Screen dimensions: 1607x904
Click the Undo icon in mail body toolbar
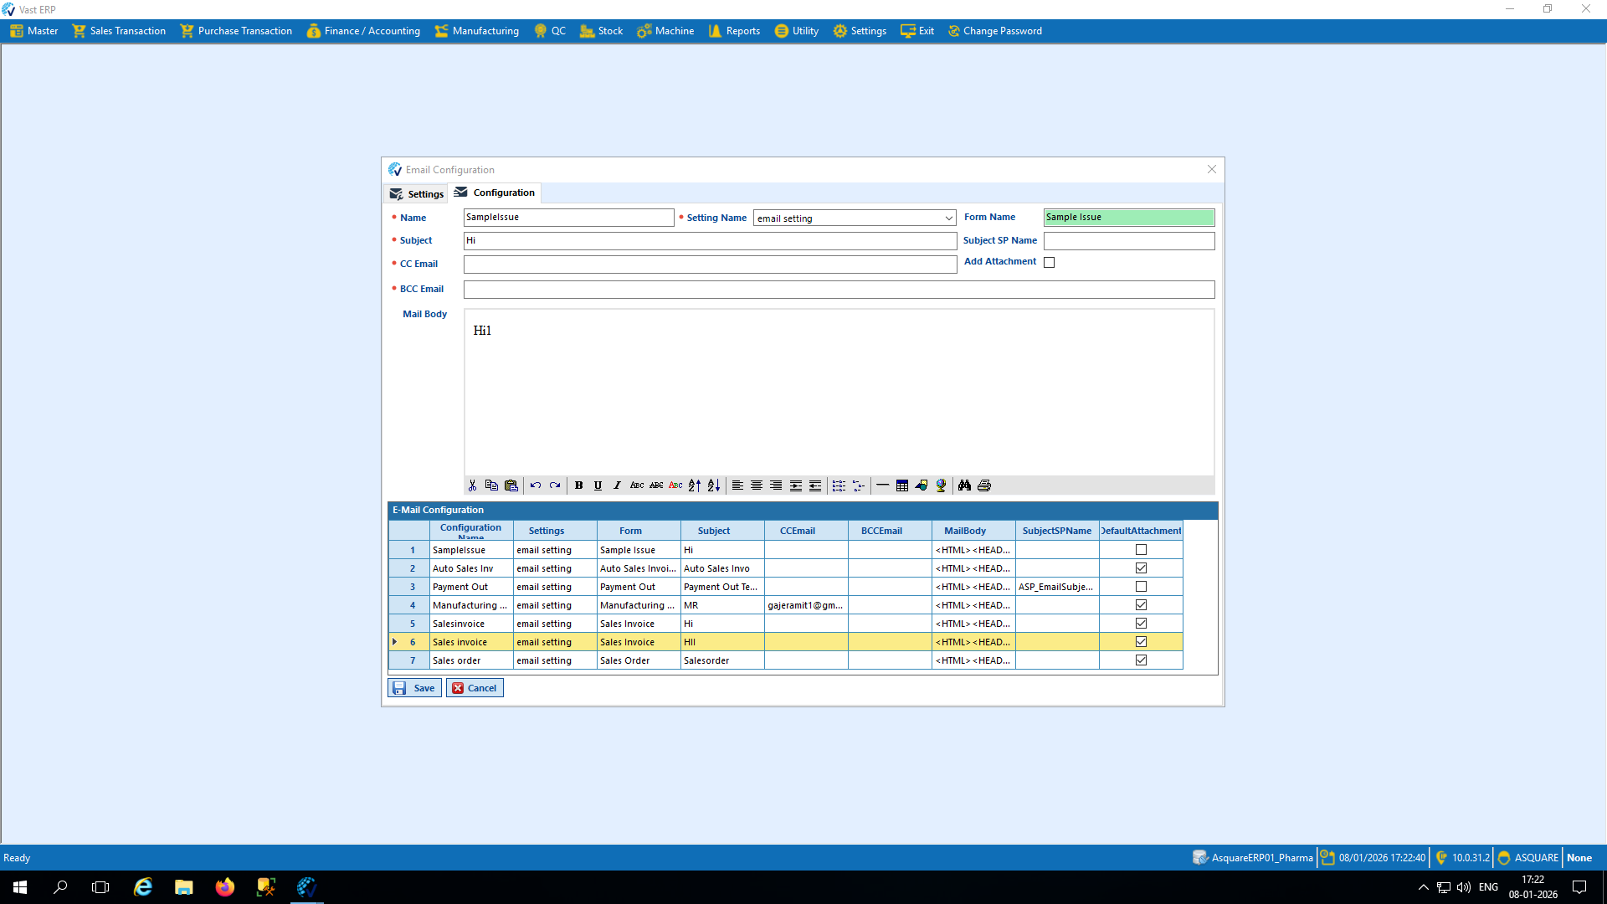536,485
